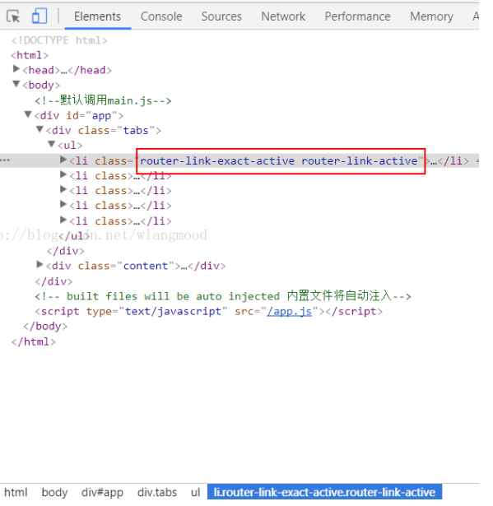The height and width of the screenshot is (506, 493).
Task: Select the closing html tag
Action: [x=34, y=341]
